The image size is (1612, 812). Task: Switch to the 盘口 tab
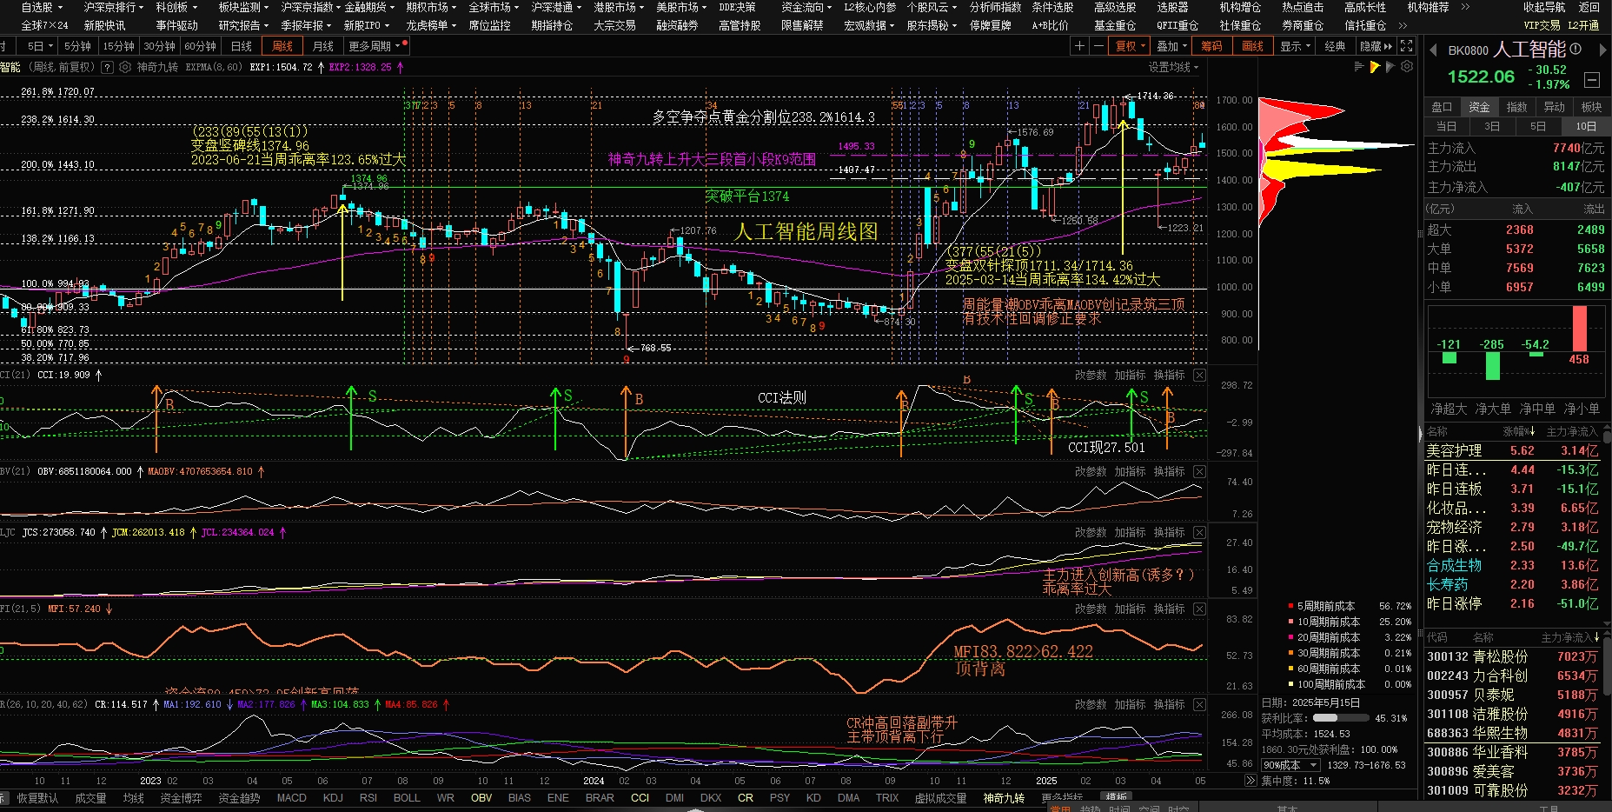[1442, 107]
